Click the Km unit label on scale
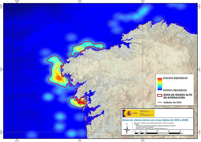Screen dimensions: 201x142 [181, 133]
